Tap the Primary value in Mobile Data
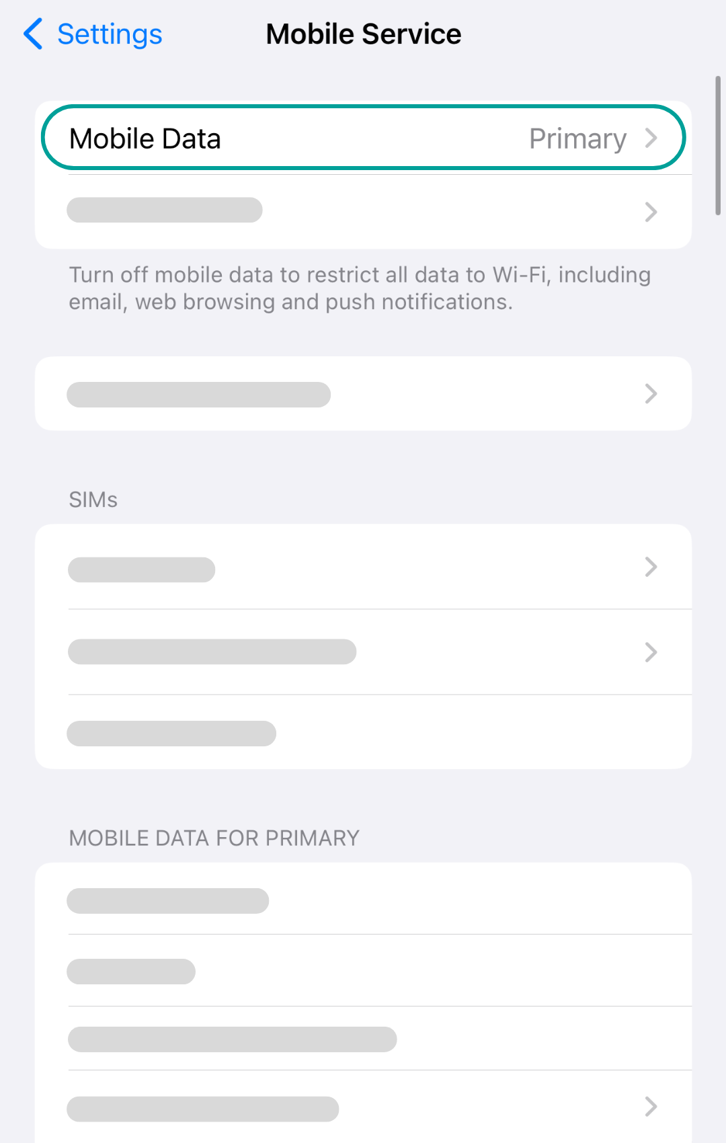Screen dimensions: 726x1143 577,139
